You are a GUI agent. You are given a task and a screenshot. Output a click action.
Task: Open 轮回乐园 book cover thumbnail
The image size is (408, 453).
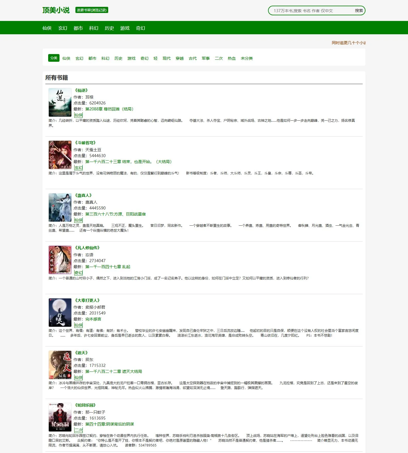[x=60, y=417]
